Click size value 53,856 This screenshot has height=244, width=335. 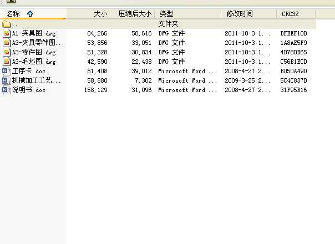coord(97,43)
